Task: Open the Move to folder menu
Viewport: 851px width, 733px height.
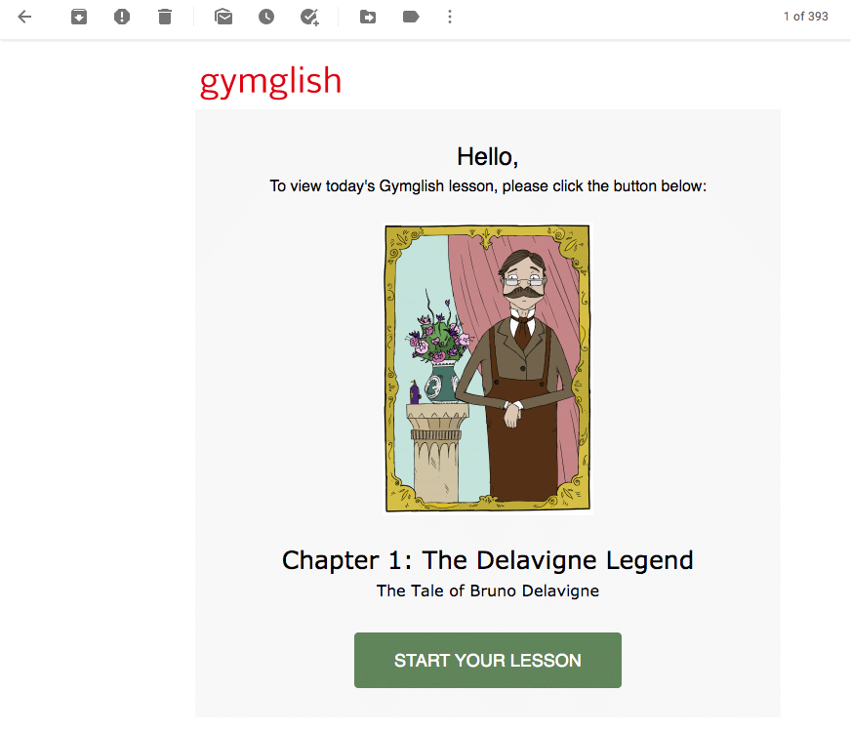Action: [x=368, y=17]
